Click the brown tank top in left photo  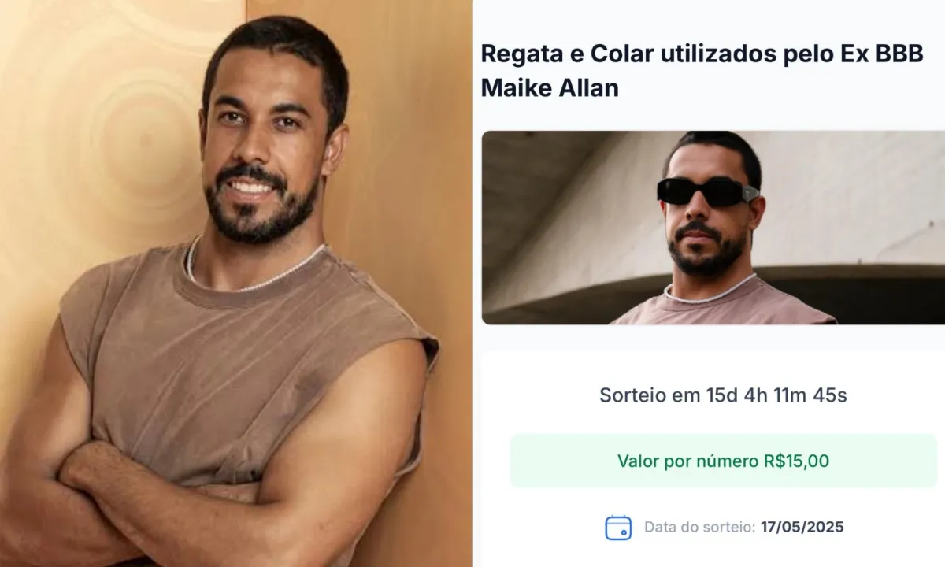pos(244,370)
